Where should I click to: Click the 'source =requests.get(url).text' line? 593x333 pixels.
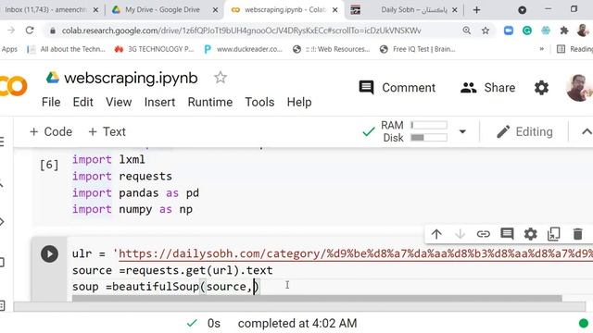click(x=172, y=270)
